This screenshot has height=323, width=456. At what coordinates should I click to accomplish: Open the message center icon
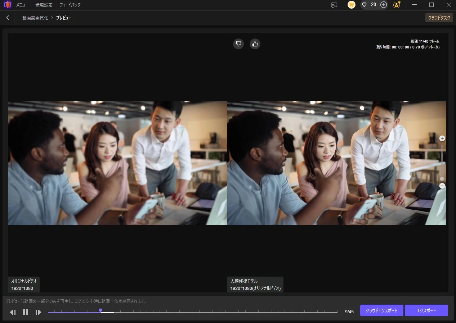click(334, 5)
